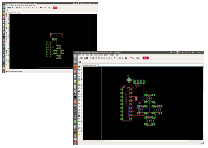Open VLC from front window dock
The image size is (208, 148).
tap(75, 117)
